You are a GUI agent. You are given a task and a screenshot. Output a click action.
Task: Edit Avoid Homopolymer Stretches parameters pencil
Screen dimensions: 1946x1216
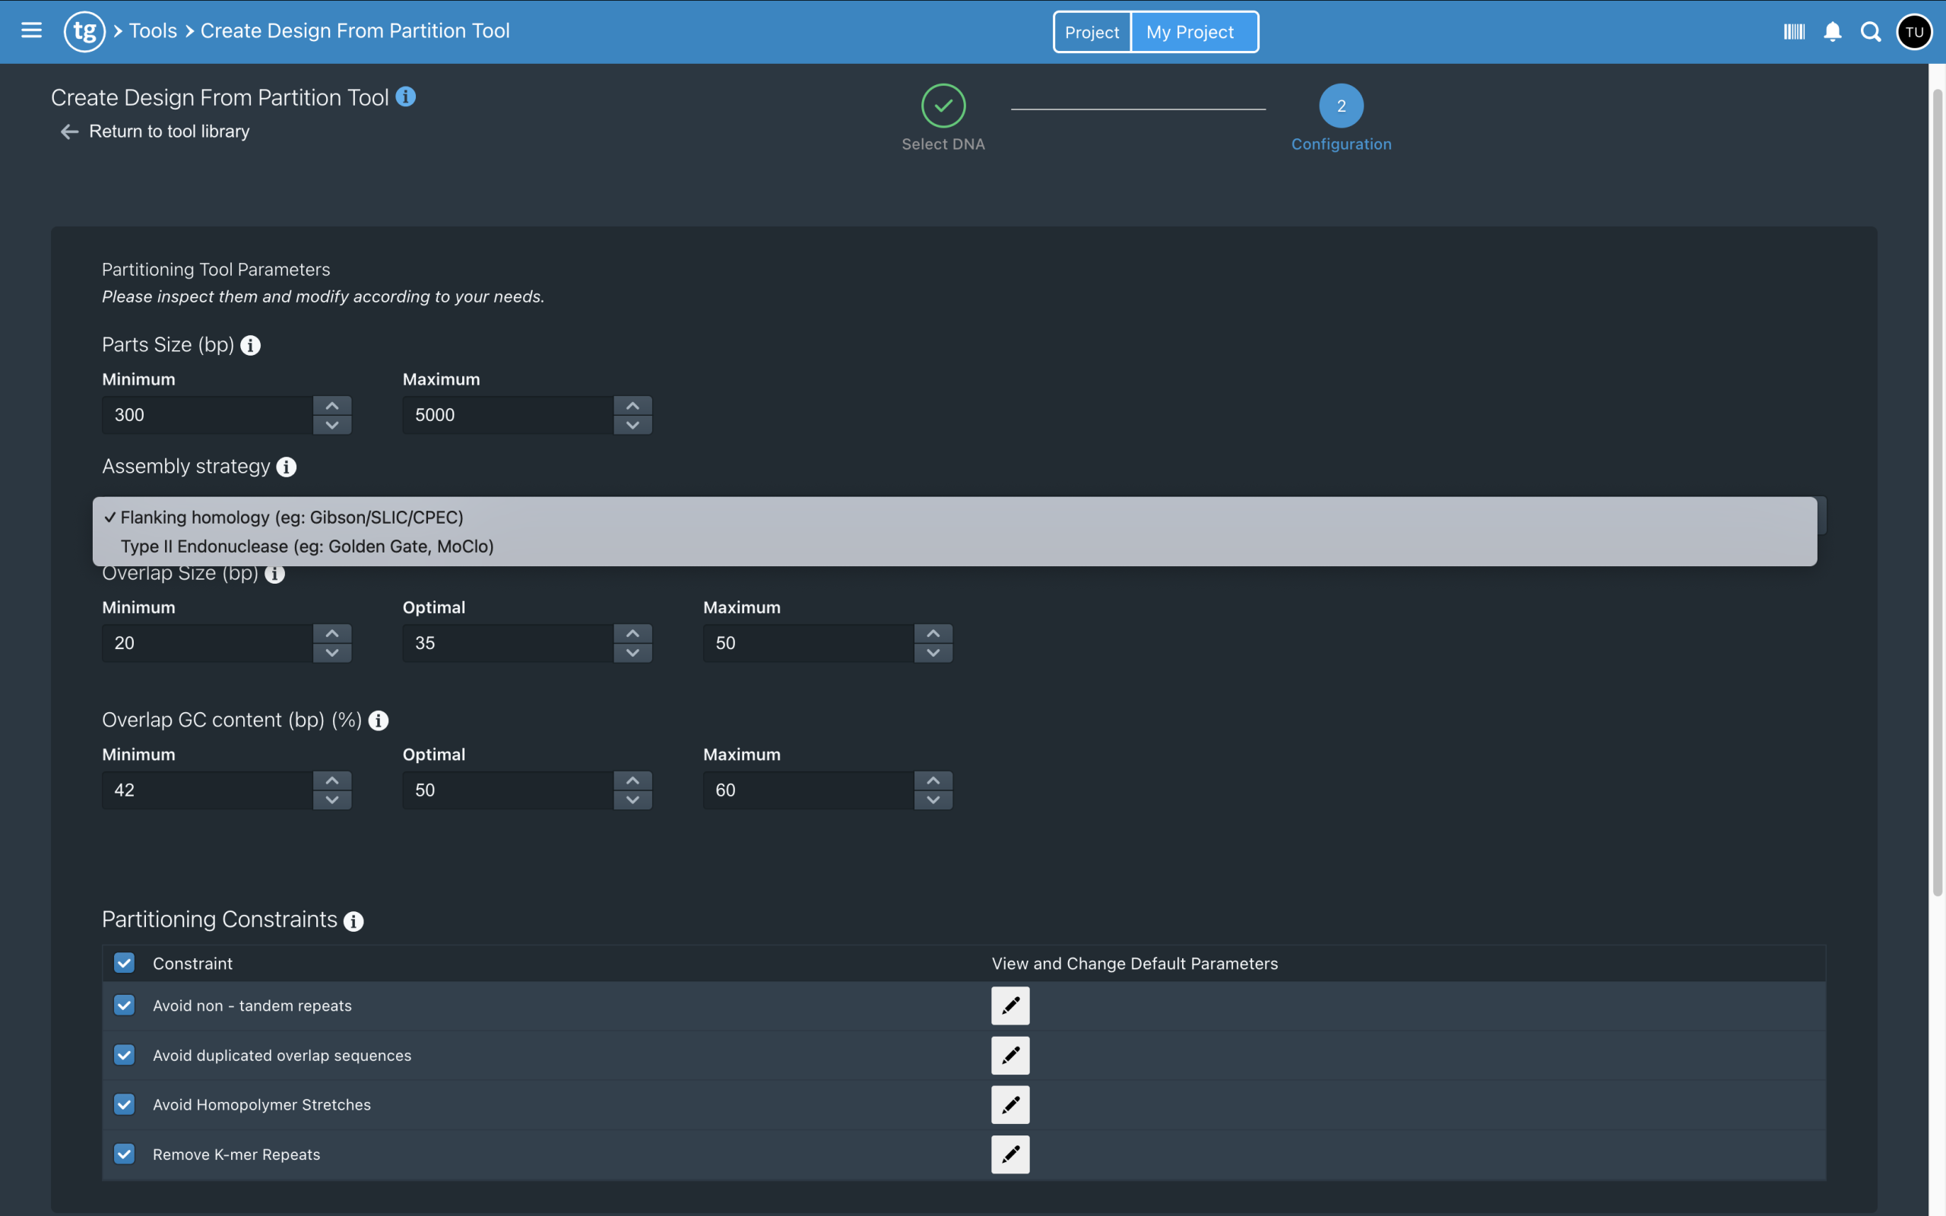point(1010,1104)
